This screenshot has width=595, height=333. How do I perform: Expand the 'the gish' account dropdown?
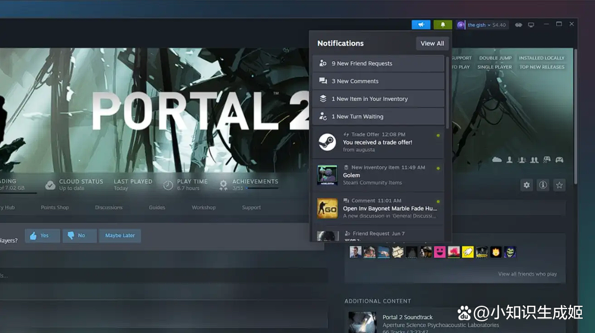[479, 25]
